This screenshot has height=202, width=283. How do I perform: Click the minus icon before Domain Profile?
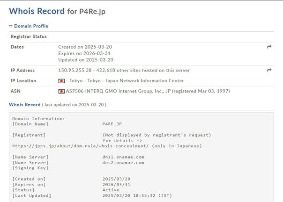11,26
